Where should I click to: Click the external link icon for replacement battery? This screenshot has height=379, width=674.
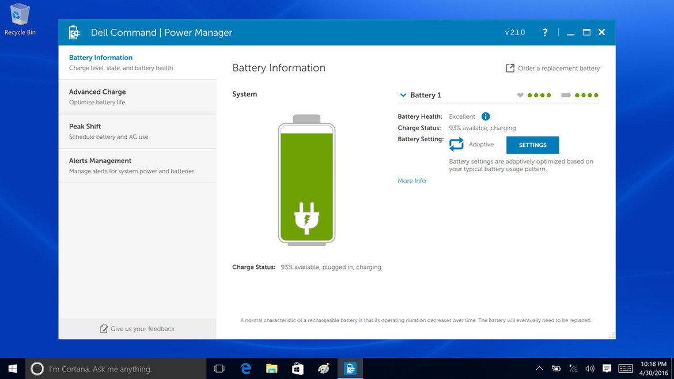[x=510, y=69]
